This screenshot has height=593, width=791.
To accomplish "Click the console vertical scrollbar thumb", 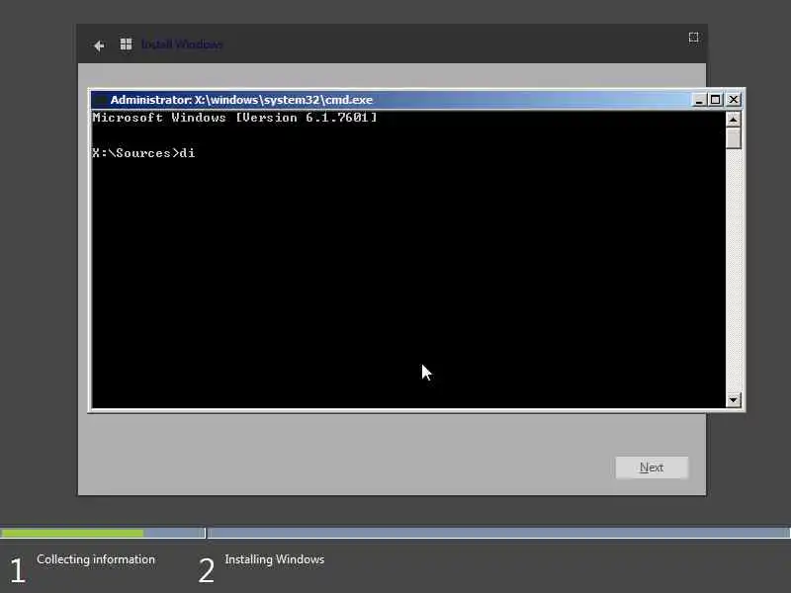I will (x=733, y=138).
